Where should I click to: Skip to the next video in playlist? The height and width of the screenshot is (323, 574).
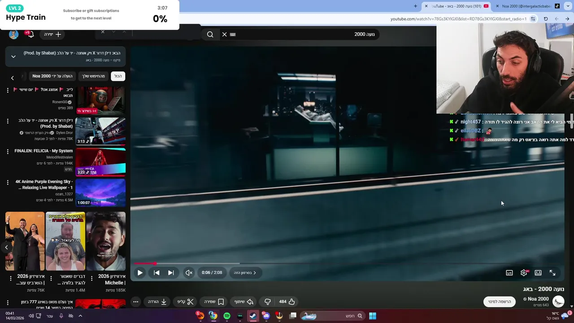point(171,273)
